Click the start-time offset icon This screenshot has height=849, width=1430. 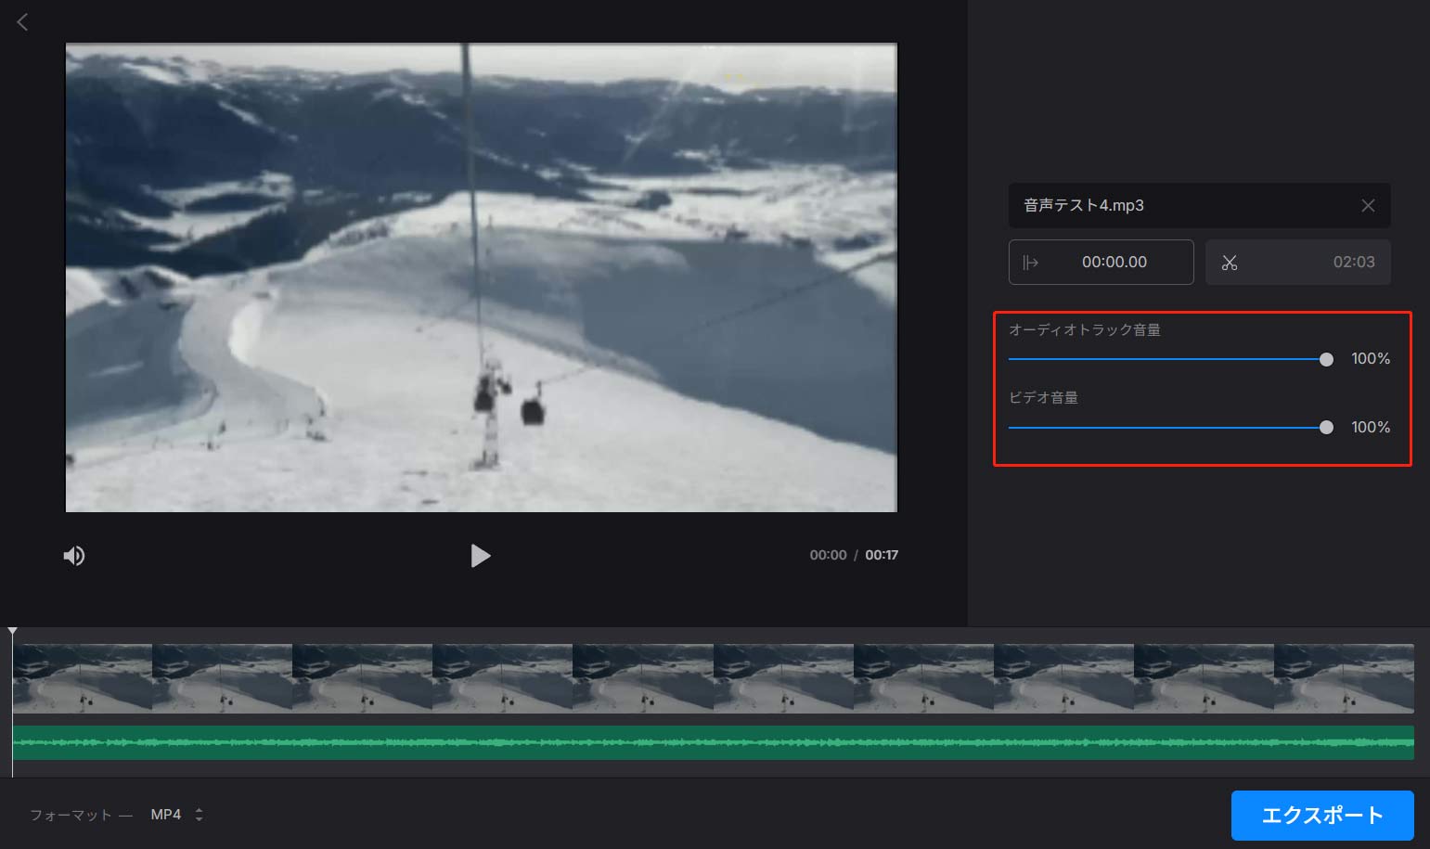point(1032,262)
